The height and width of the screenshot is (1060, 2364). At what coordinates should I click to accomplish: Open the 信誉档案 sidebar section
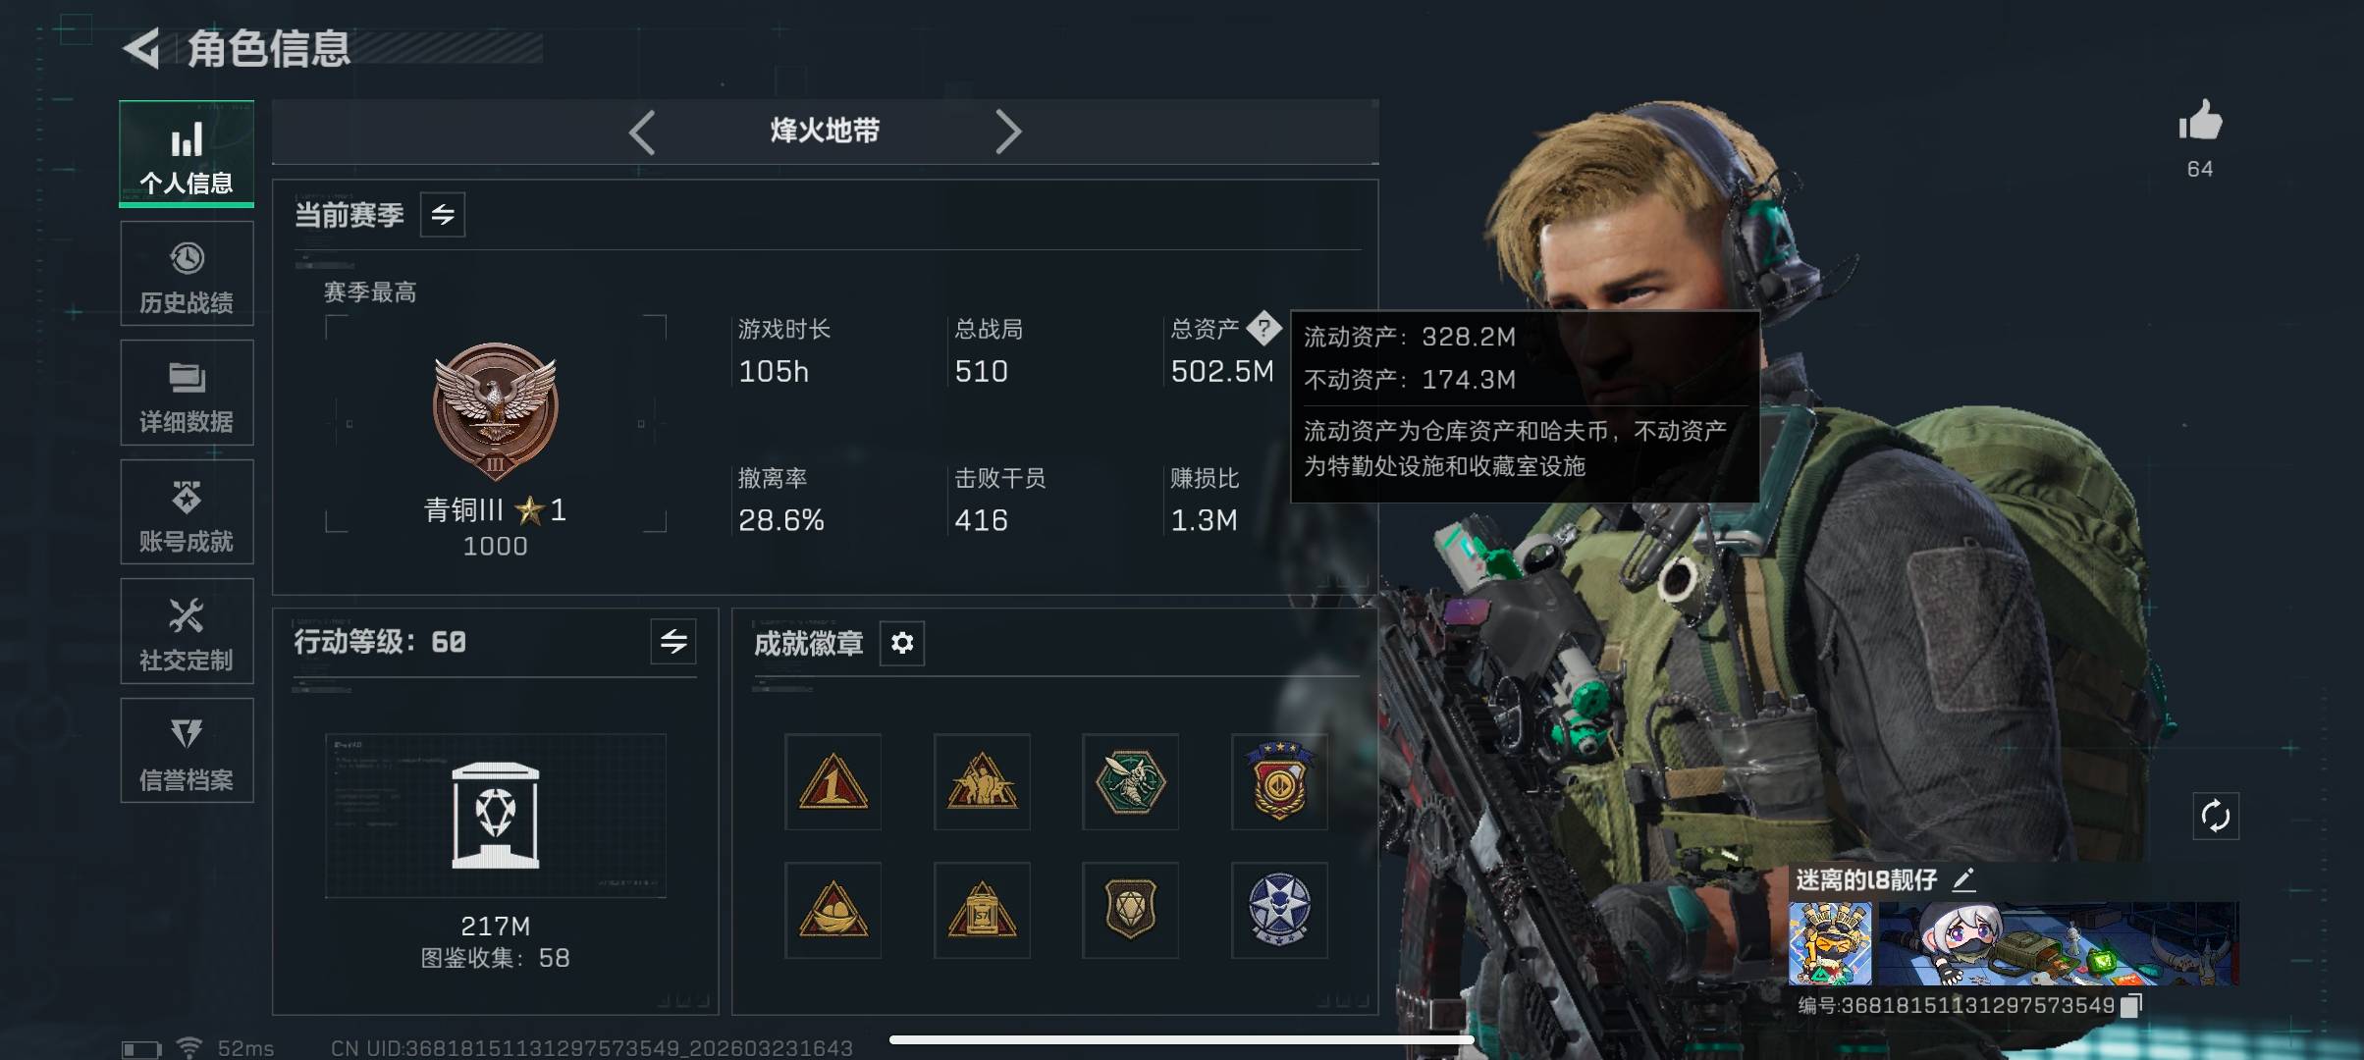187,751
